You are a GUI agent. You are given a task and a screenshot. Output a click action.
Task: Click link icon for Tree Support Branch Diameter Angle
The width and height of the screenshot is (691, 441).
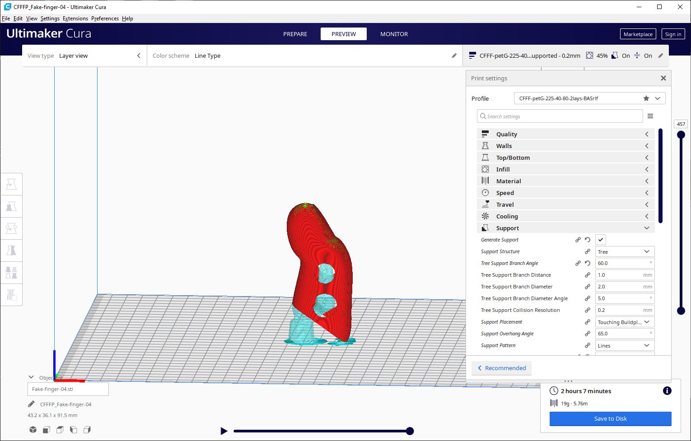(x=588, y=298)
